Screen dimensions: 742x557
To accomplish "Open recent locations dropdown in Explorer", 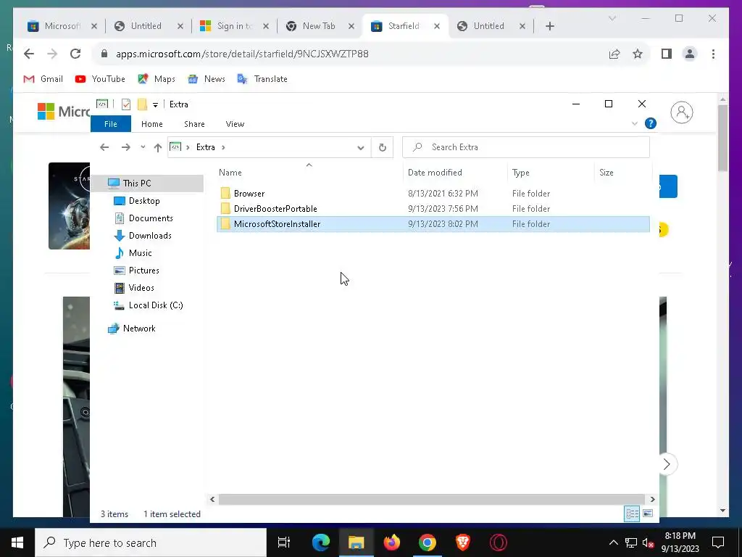I will point(143,147).
